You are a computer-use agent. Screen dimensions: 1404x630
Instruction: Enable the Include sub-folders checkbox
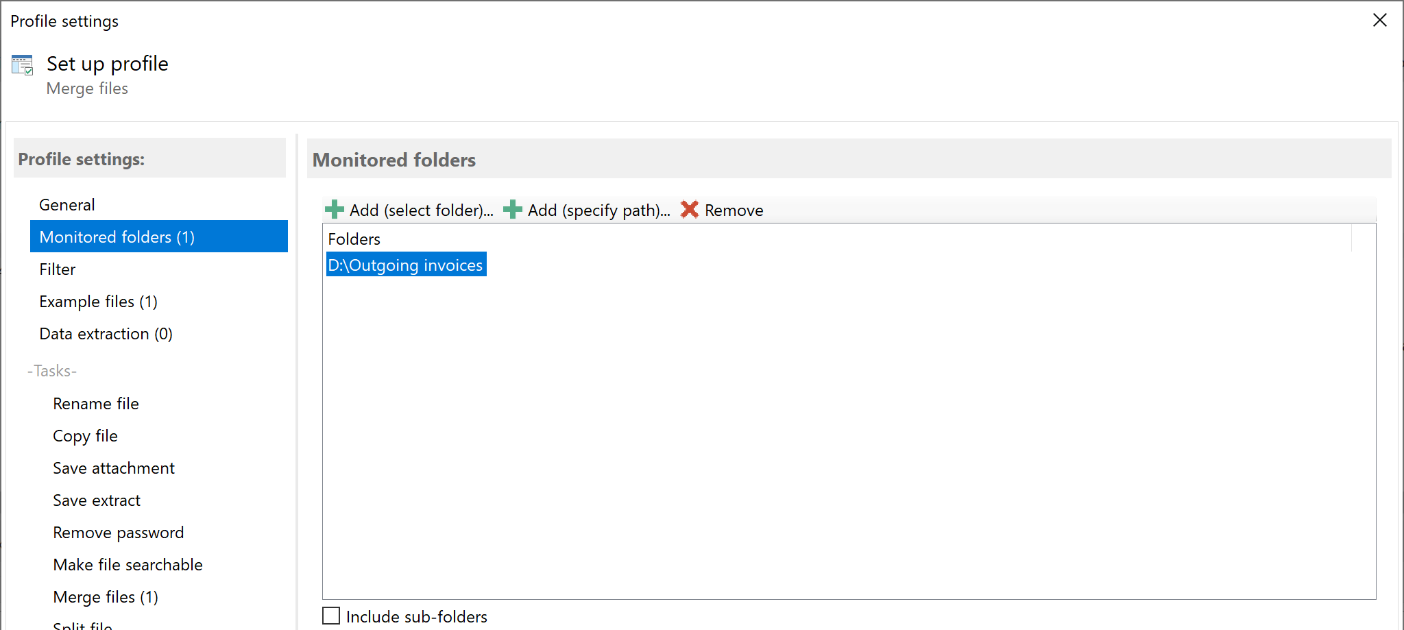point(331,616)
